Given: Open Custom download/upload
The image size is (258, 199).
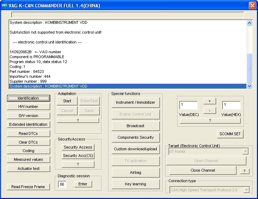Looking at the screenshot, I should tap(136, 149).
